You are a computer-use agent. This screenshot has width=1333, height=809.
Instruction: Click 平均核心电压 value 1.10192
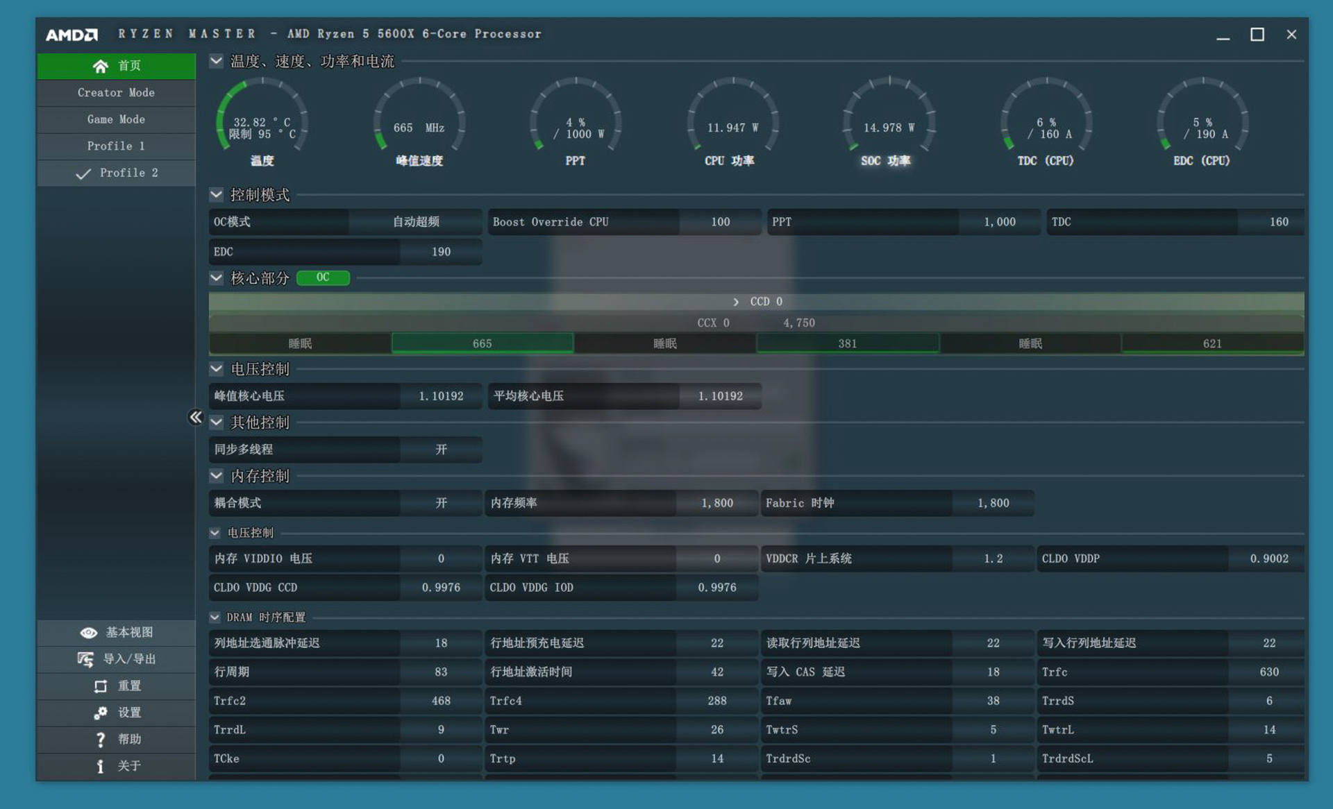(720, 396)
